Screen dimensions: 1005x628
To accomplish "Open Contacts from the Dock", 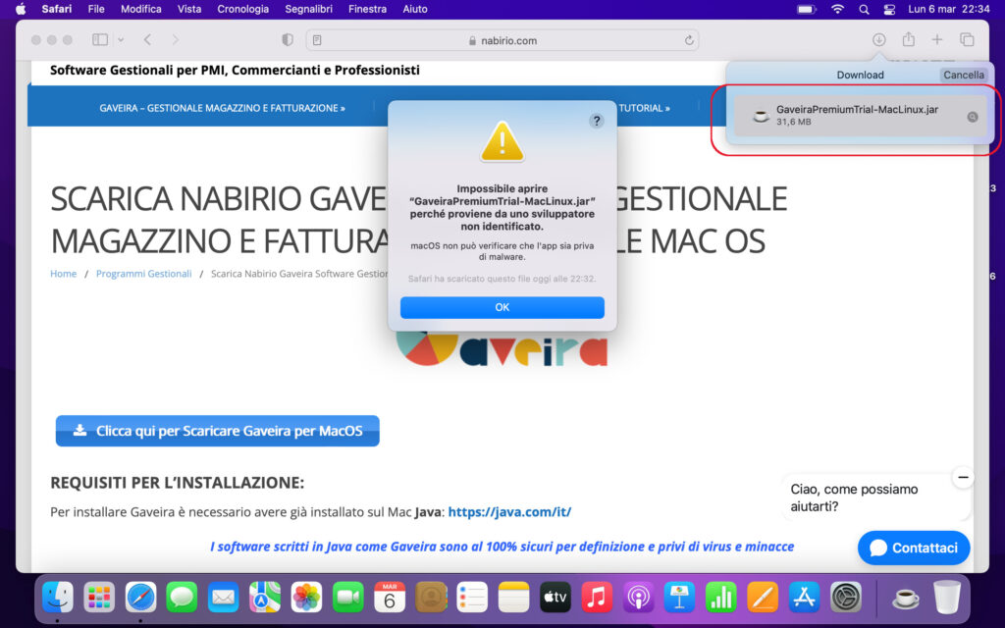I will point(431,598).
